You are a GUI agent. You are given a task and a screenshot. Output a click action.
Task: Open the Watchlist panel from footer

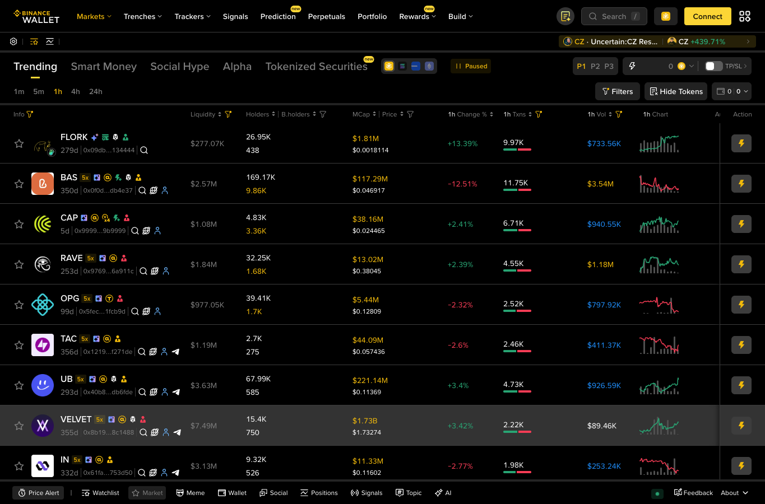[100, 493]
